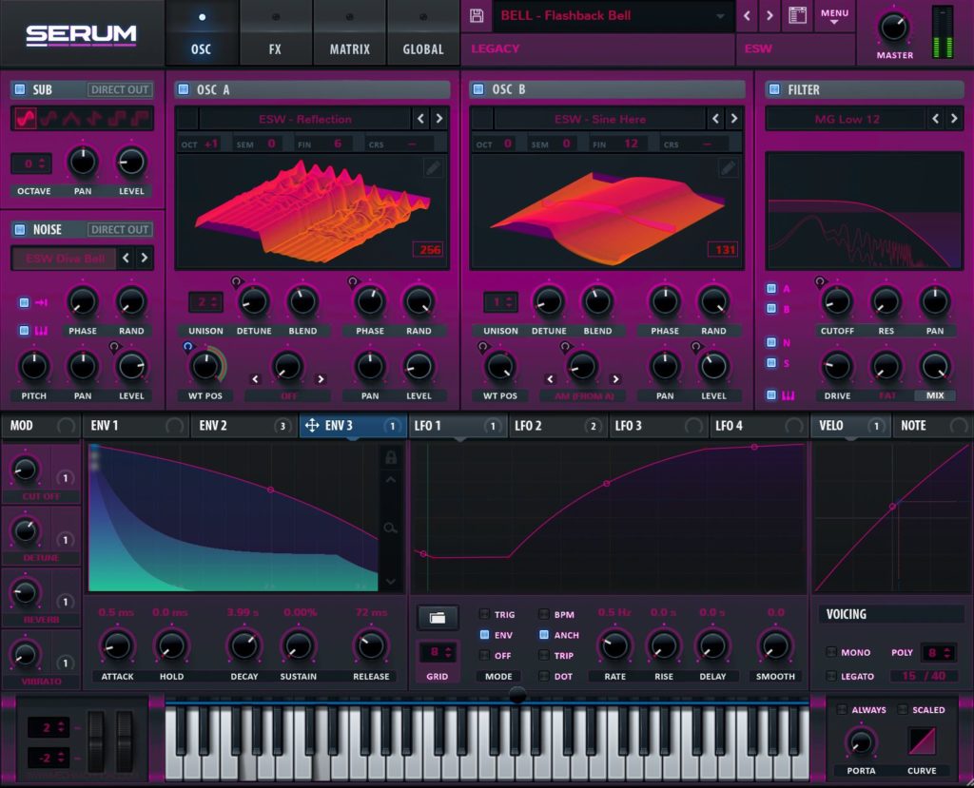This screenshot has width=974, height=788.
Task: Open the MG Low 12 filter type menu
Action: coord(847,119)
